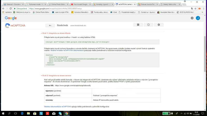Switch to the How to add Google tab
The height and width of the screenshot is (116, 207).
click(x=80, y=4)
